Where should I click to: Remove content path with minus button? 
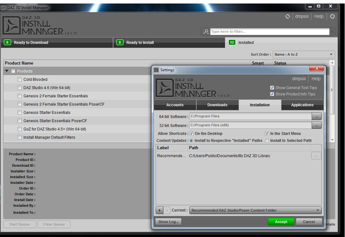point(167,211)
